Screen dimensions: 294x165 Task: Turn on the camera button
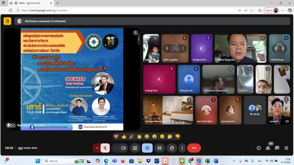123,148
